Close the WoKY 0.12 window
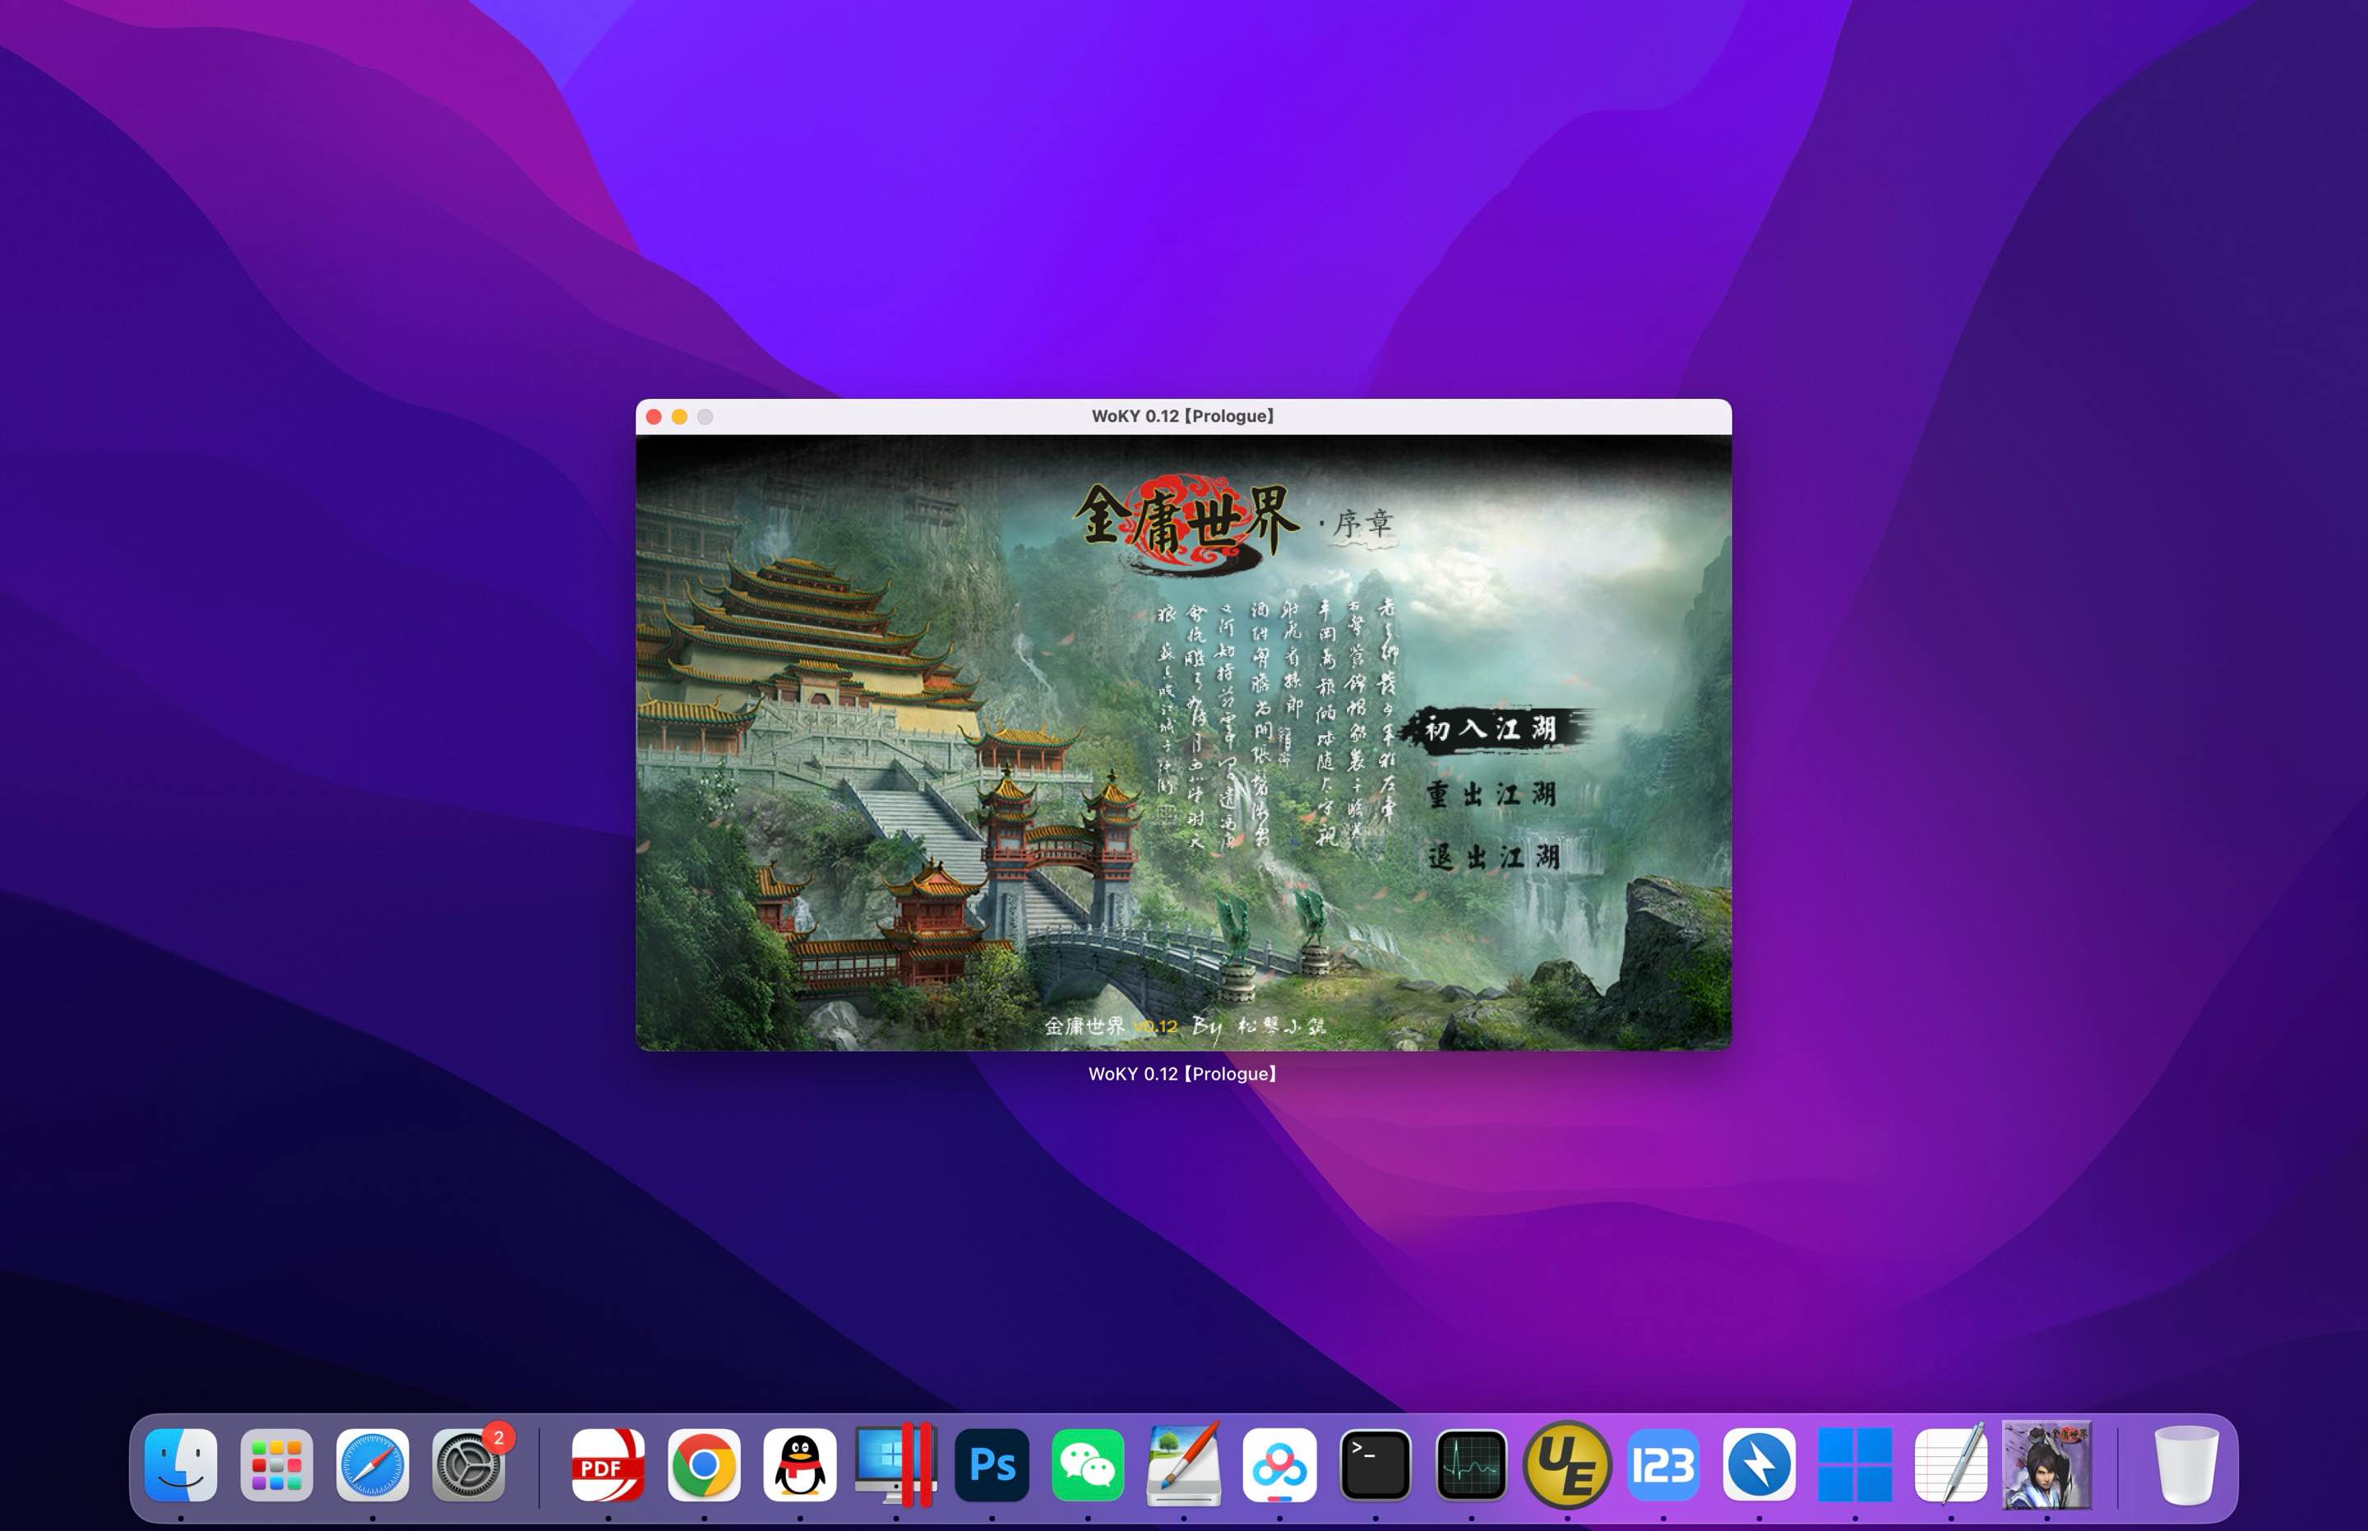Screen dimensions: 2368x1531 [654, 417]
